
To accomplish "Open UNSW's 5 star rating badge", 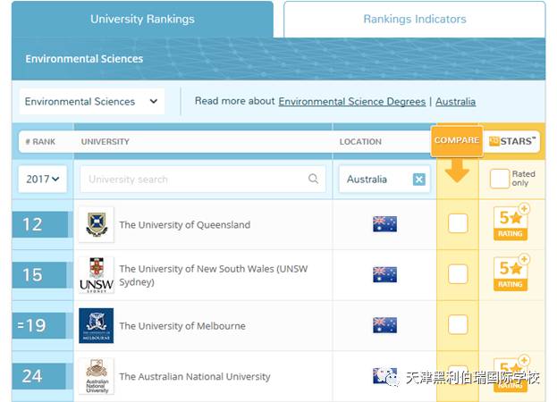I will click(x=511, y=274).
